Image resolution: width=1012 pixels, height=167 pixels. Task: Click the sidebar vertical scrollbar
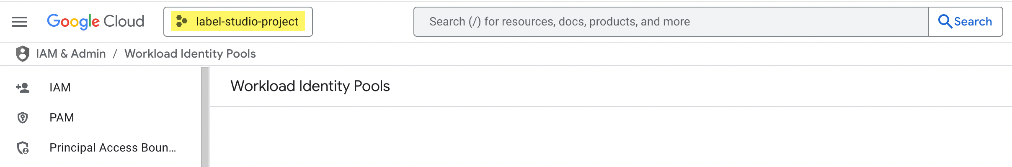pyautogui.click(x=205, y=117)
